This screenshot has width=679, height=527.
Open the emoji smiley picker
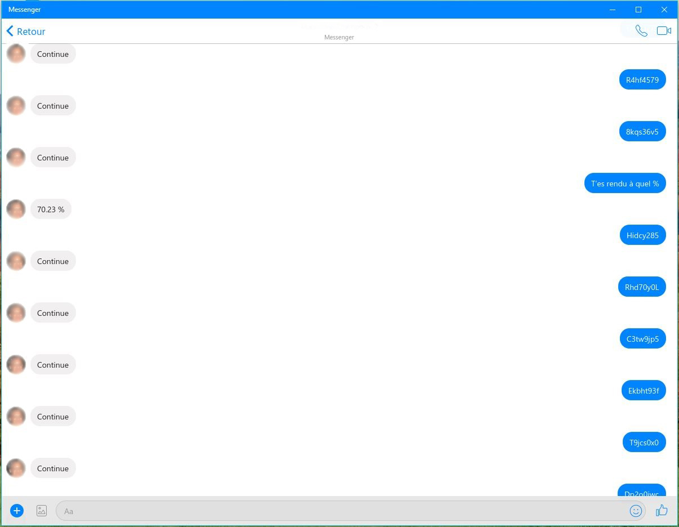pos(636,511)
